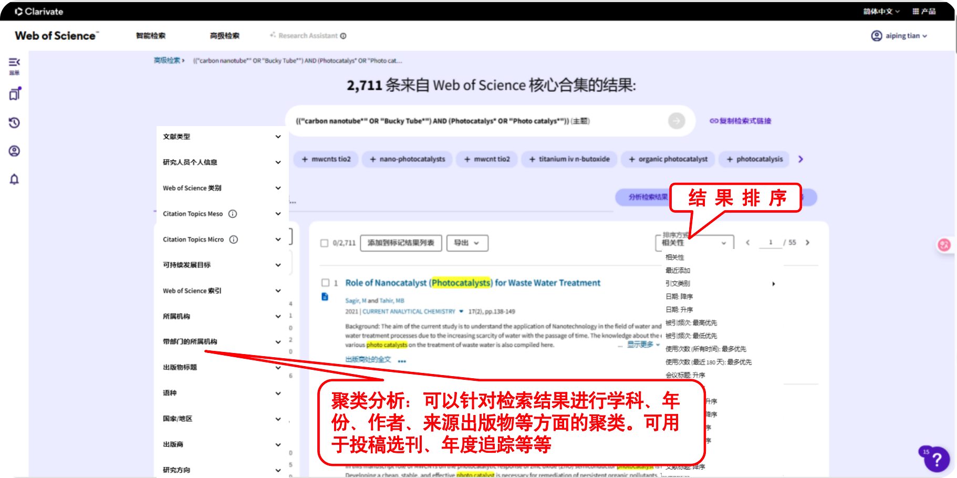Copy the search query link

[740, 121]
